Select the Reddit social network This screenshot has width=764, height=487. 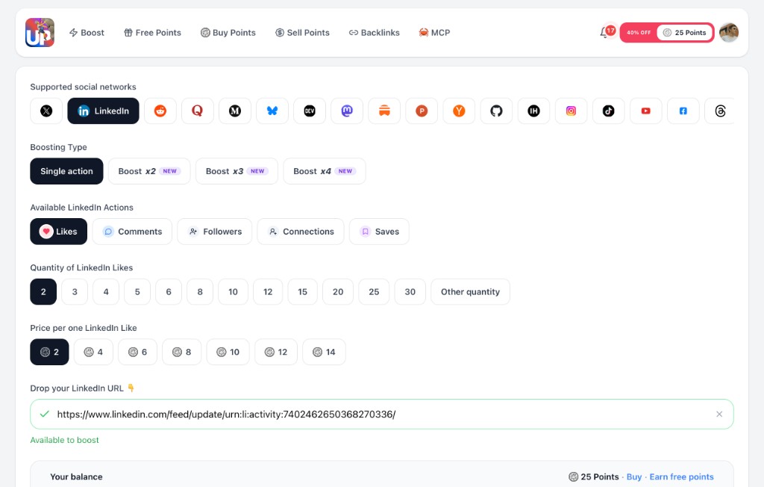pyautogui.click(x=160, y=111)
